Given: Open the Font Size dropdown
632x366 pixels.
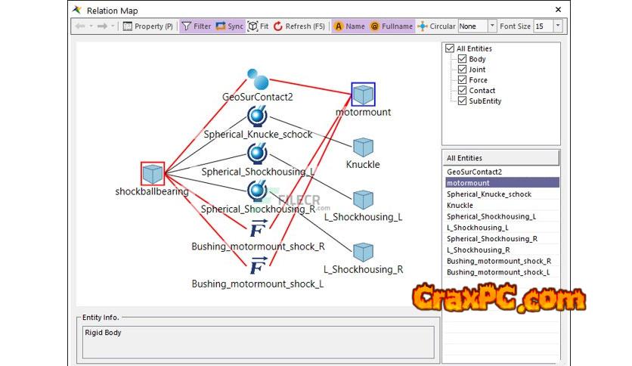Looking at the screenshot, I should click(558, 26).
